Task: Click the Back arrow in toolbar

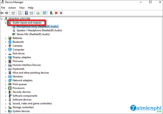Action: pos(2,13)
